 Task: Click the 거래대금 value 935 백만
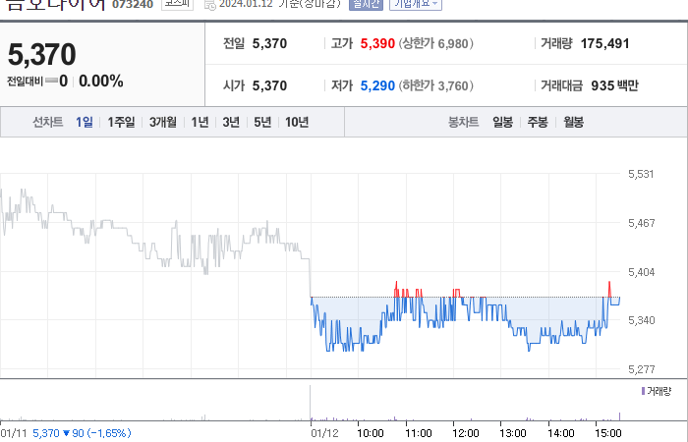coord(614,85)
